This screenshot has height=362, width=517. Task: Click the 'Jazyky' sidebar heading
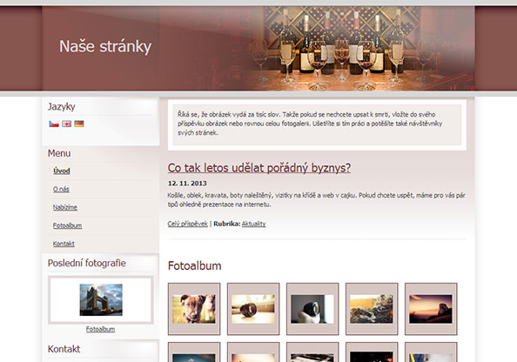click(61, 106)
